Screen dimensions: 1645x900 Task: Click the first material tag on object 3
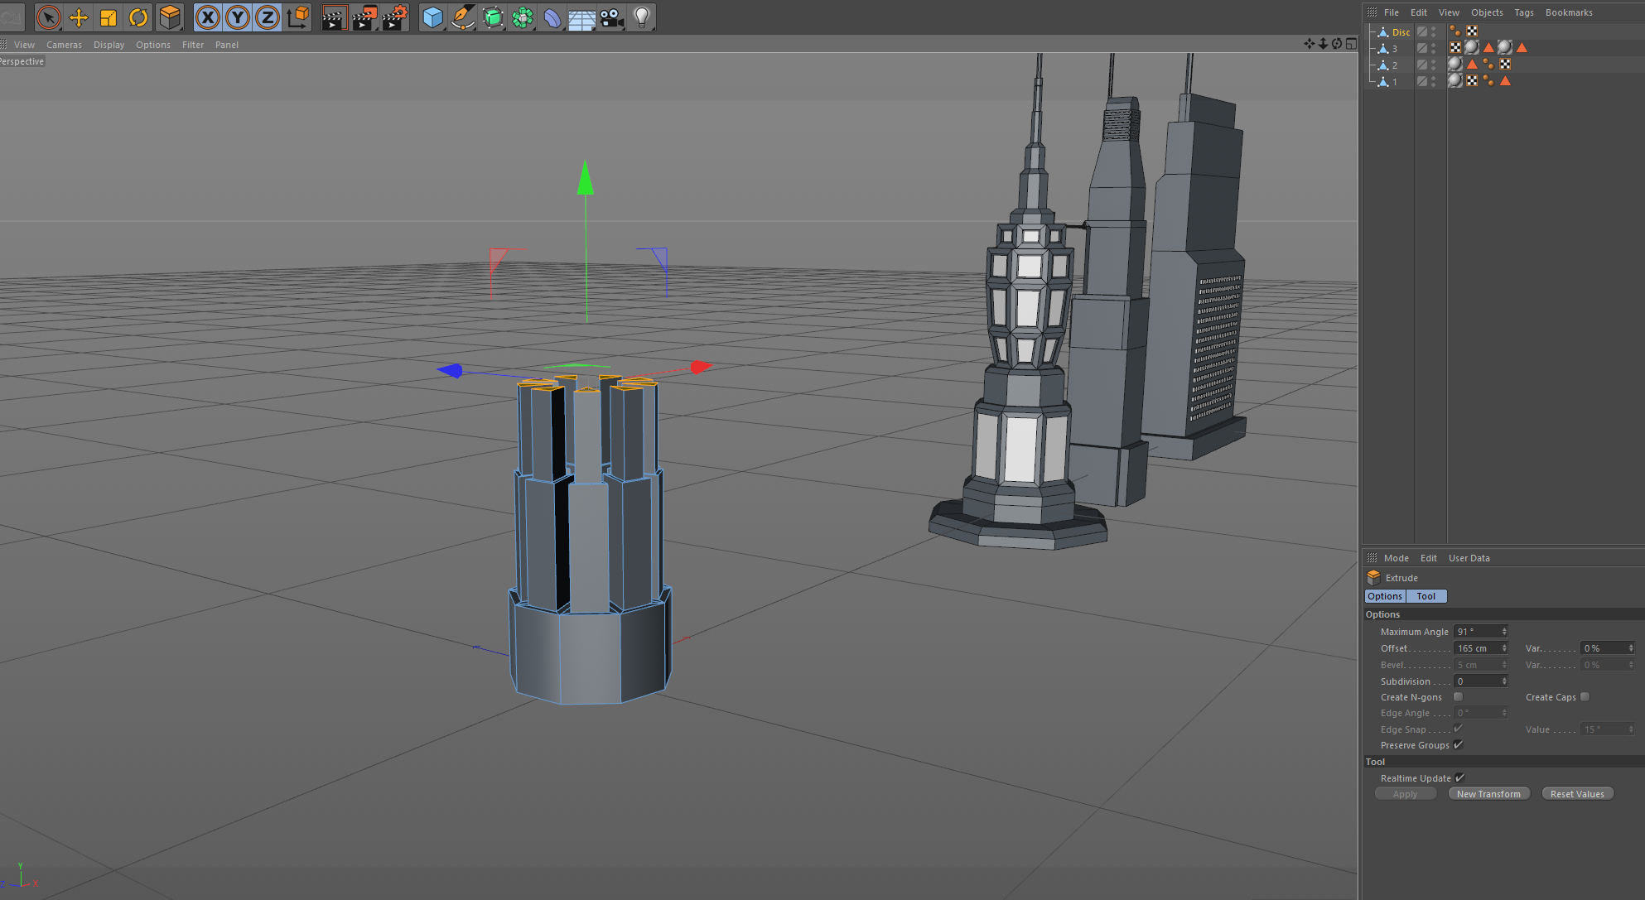point(1472,47)
